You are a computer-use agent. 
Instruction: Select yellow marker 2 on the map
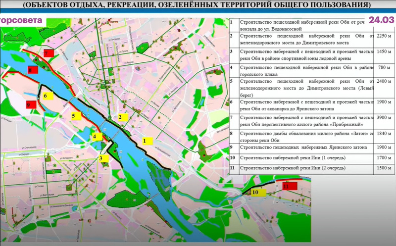[123, 117]
